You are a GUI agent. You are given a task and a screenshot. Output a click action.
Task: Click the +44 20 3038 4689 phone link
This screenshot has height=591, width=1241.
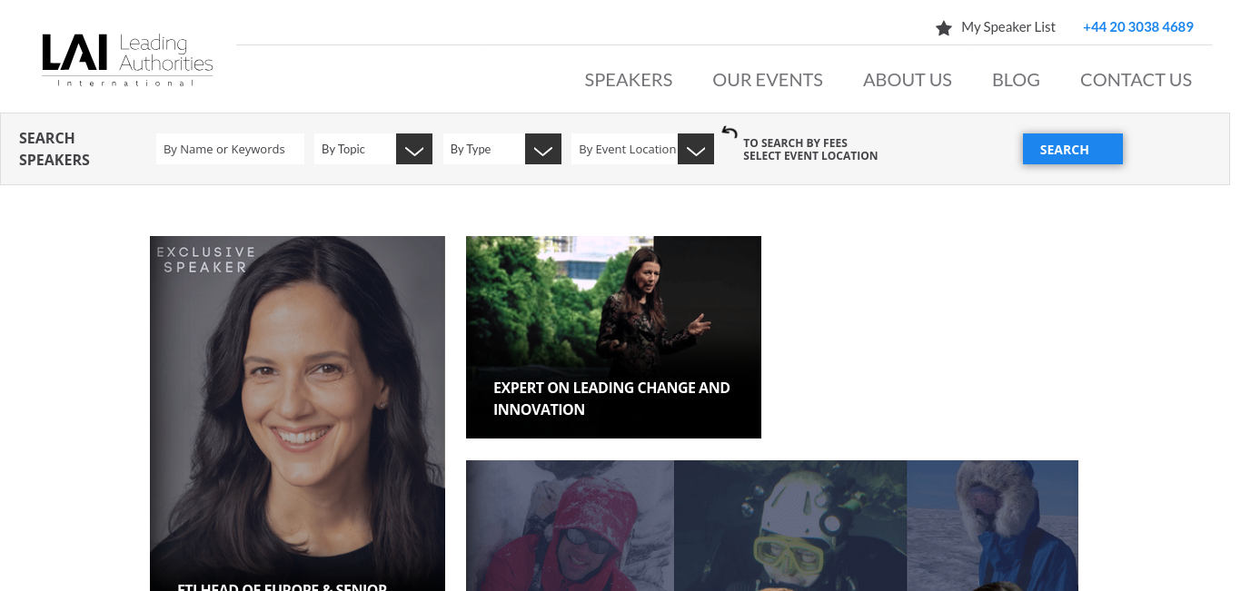(1138, 27)
